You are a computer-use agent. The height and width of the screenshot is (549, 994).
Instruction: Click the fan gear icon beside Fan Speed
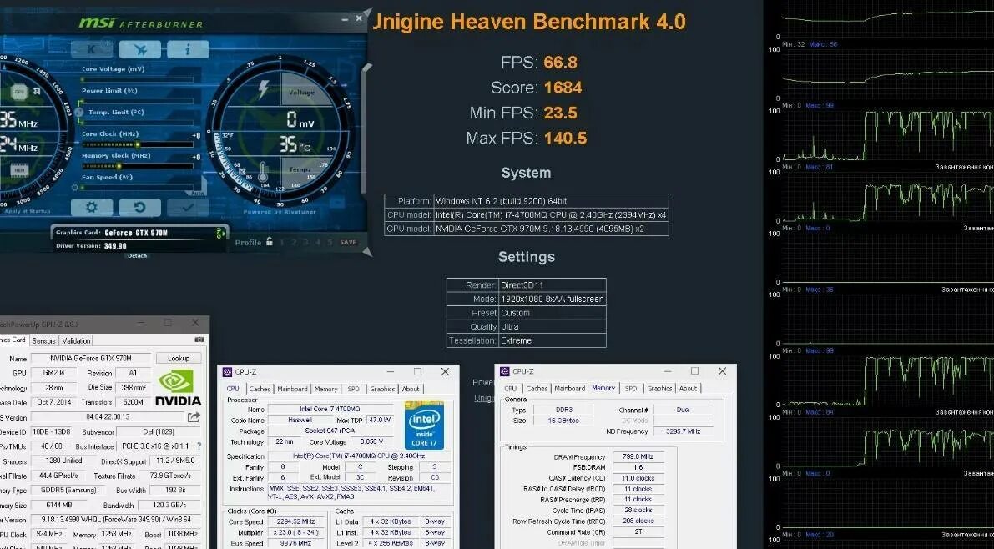click(x=75, y=188)
